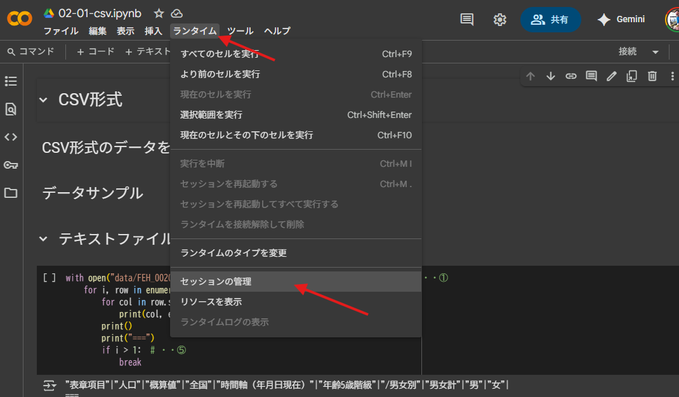Click the notebook title 02-01-csv.ipynb
679x397 pixels.
tap(100, 14)
